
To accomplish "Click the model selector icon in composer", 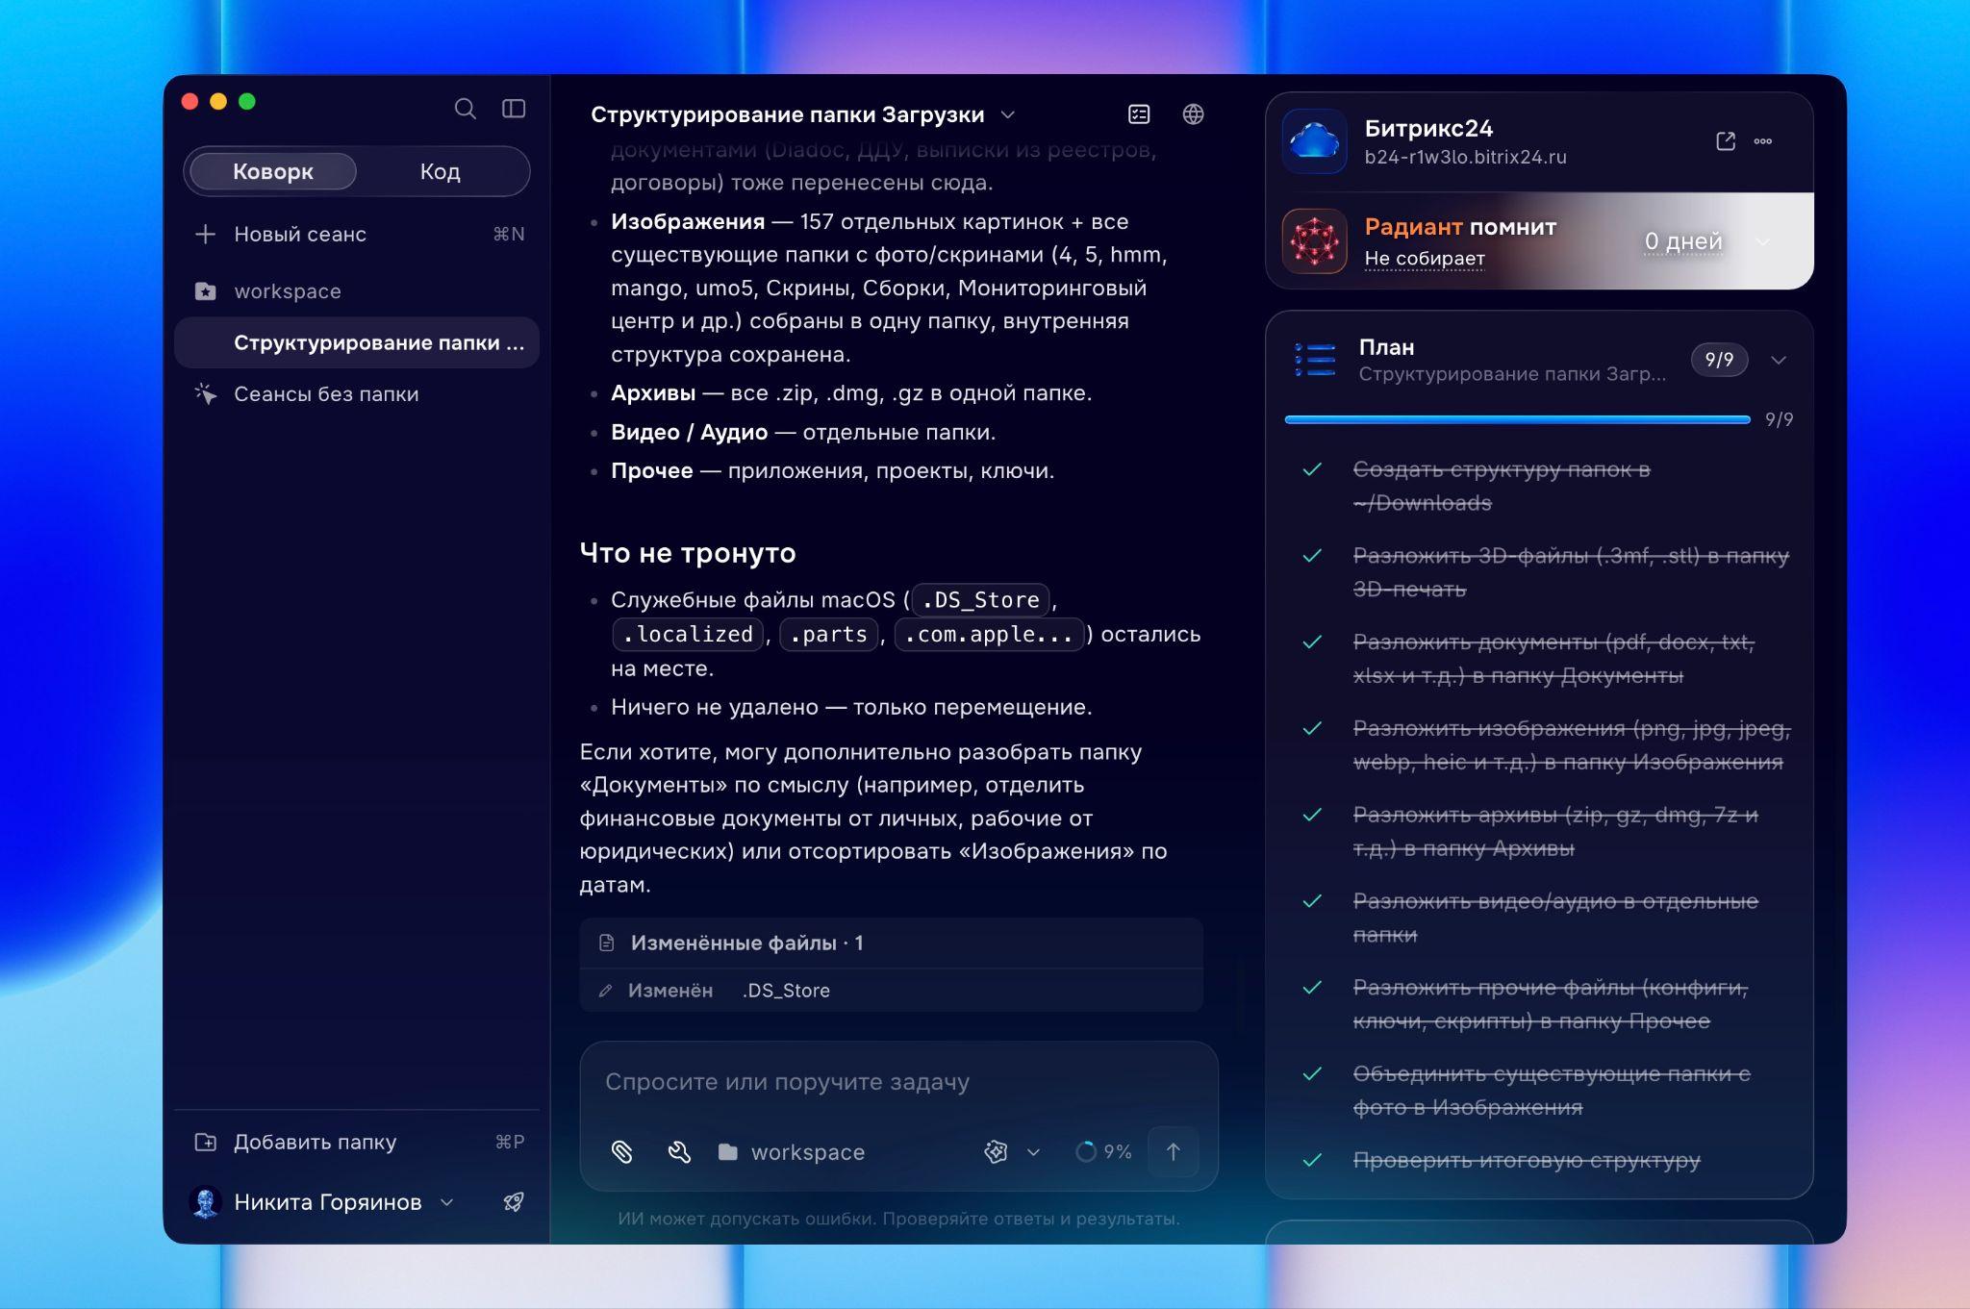I will tap(996, 1151).
